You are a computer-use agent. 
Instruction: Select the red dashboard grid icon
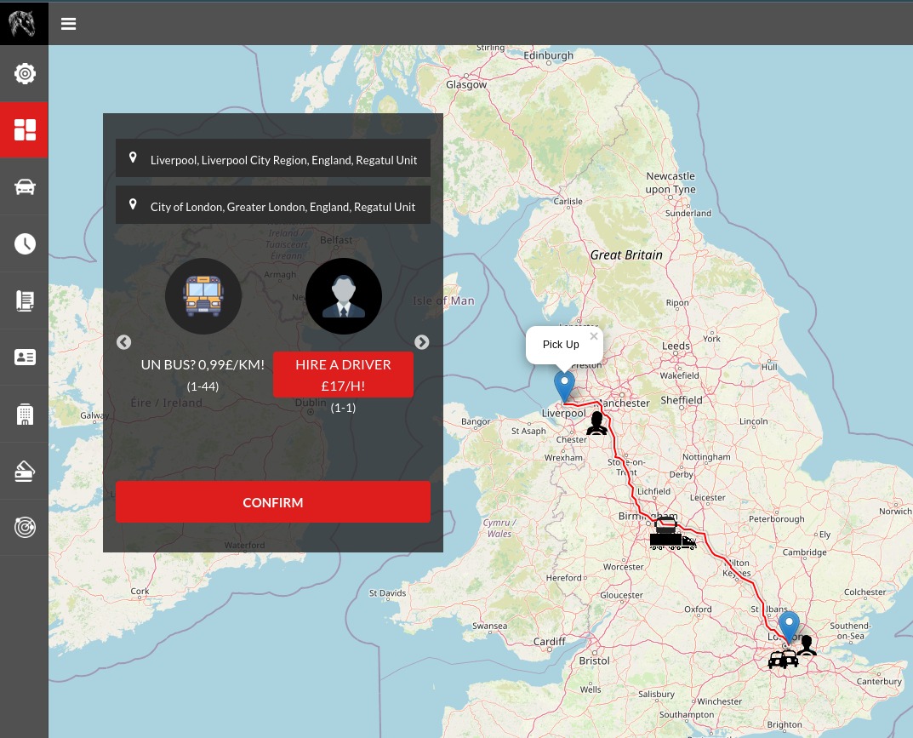click(25, 130)
